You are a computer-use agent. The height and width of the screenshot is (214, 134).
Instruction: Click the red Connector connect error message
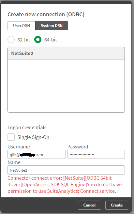(65, 185)
